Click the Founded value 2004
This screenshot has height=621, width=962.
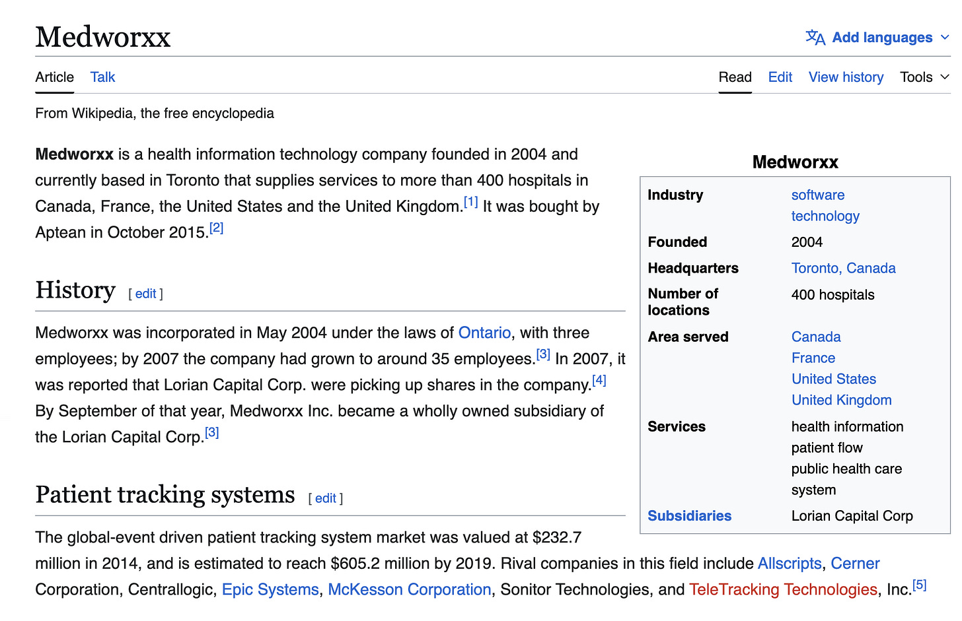click(x=807, y=242)
